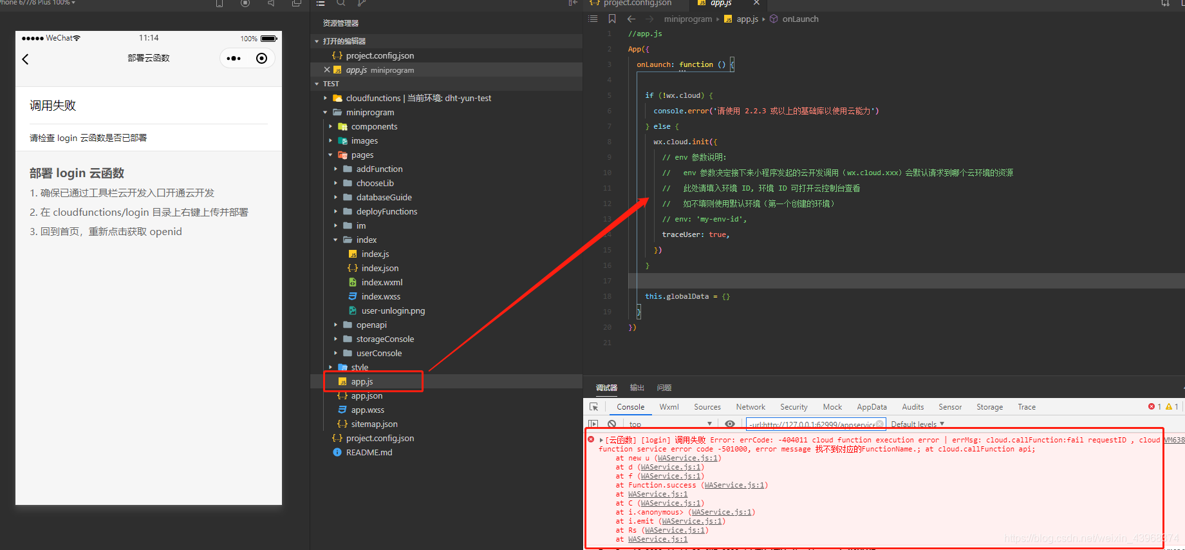Viewport: 1185px width, 550px height.
Task: Switch to the Network tab
Action: [751, 407]
